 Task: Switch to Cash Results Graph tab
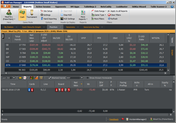31,27
